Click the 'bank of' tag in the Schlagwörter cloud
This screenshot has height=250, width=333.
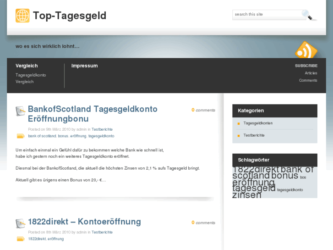[x=297, y=170]
